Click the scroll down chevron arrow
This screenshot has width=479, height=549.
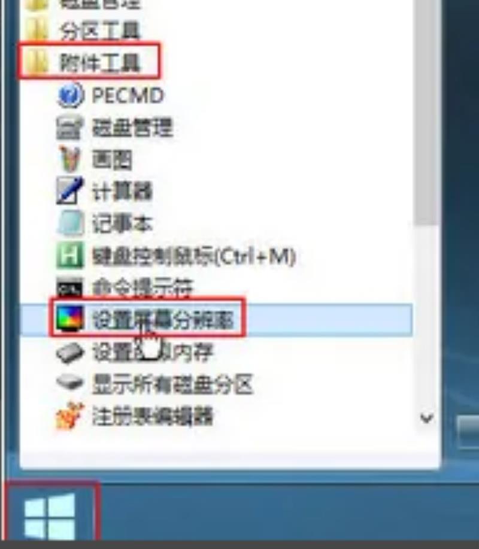(426, 418)
